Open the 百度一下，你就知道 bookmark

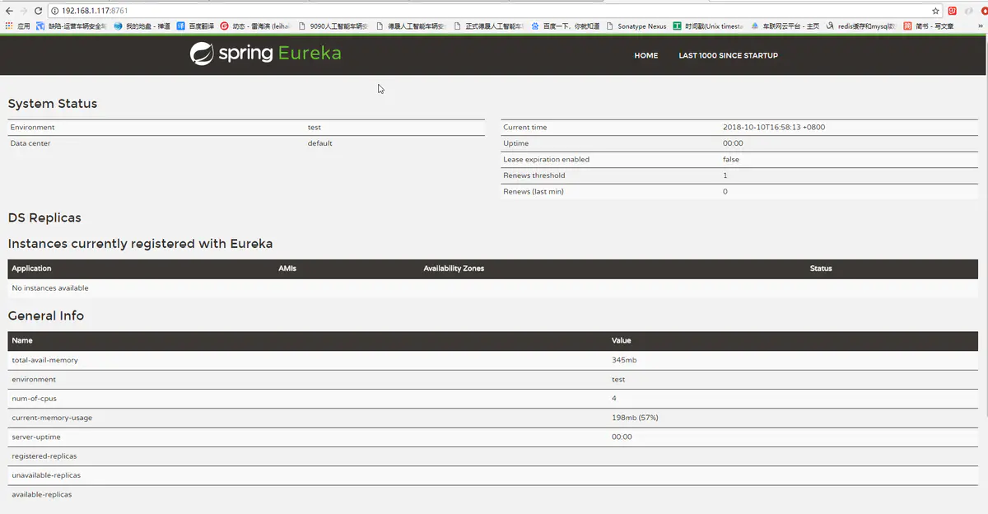[x=565, y=26]
